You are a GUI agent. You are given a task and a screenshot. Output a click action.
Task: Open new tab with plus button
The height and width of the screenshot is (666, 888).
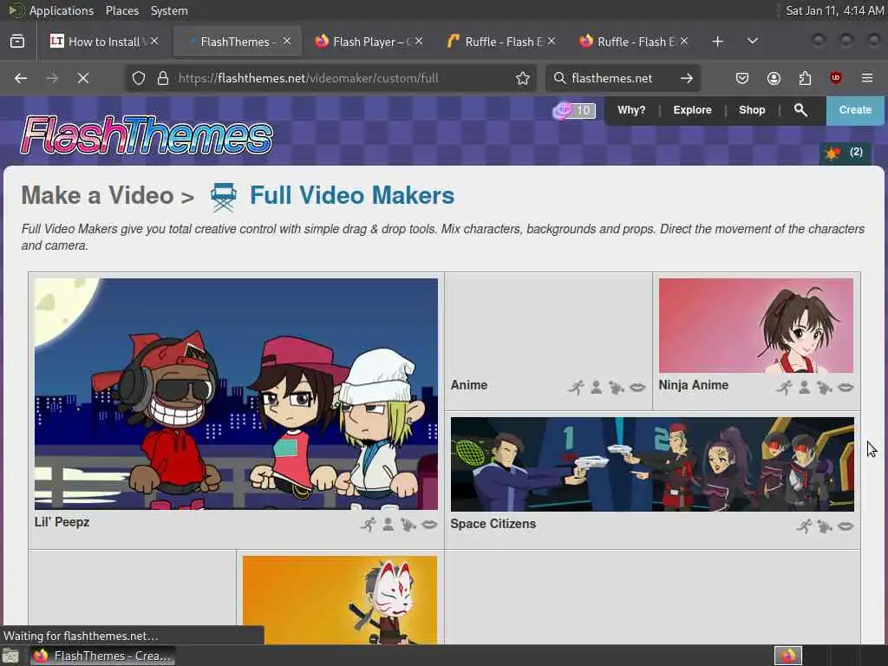pos(717,42)
